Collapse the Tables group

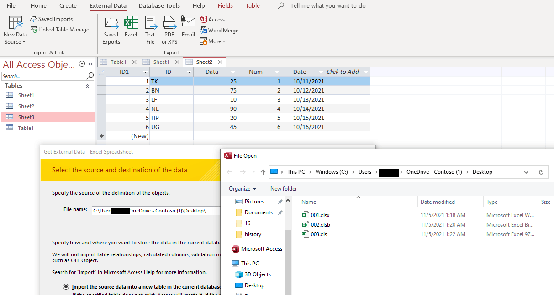pyautogui.click(x=87, y=86)
